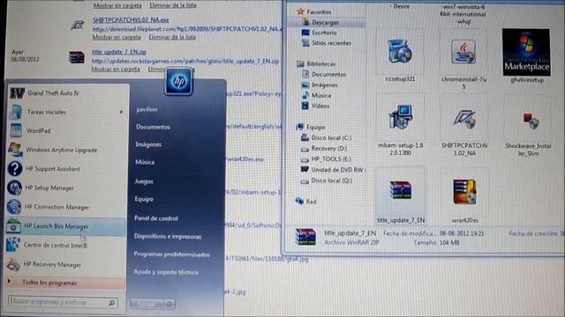565x317 pixels.
Task: Open Dispositivos e impresoras
Action: (168, 237)
